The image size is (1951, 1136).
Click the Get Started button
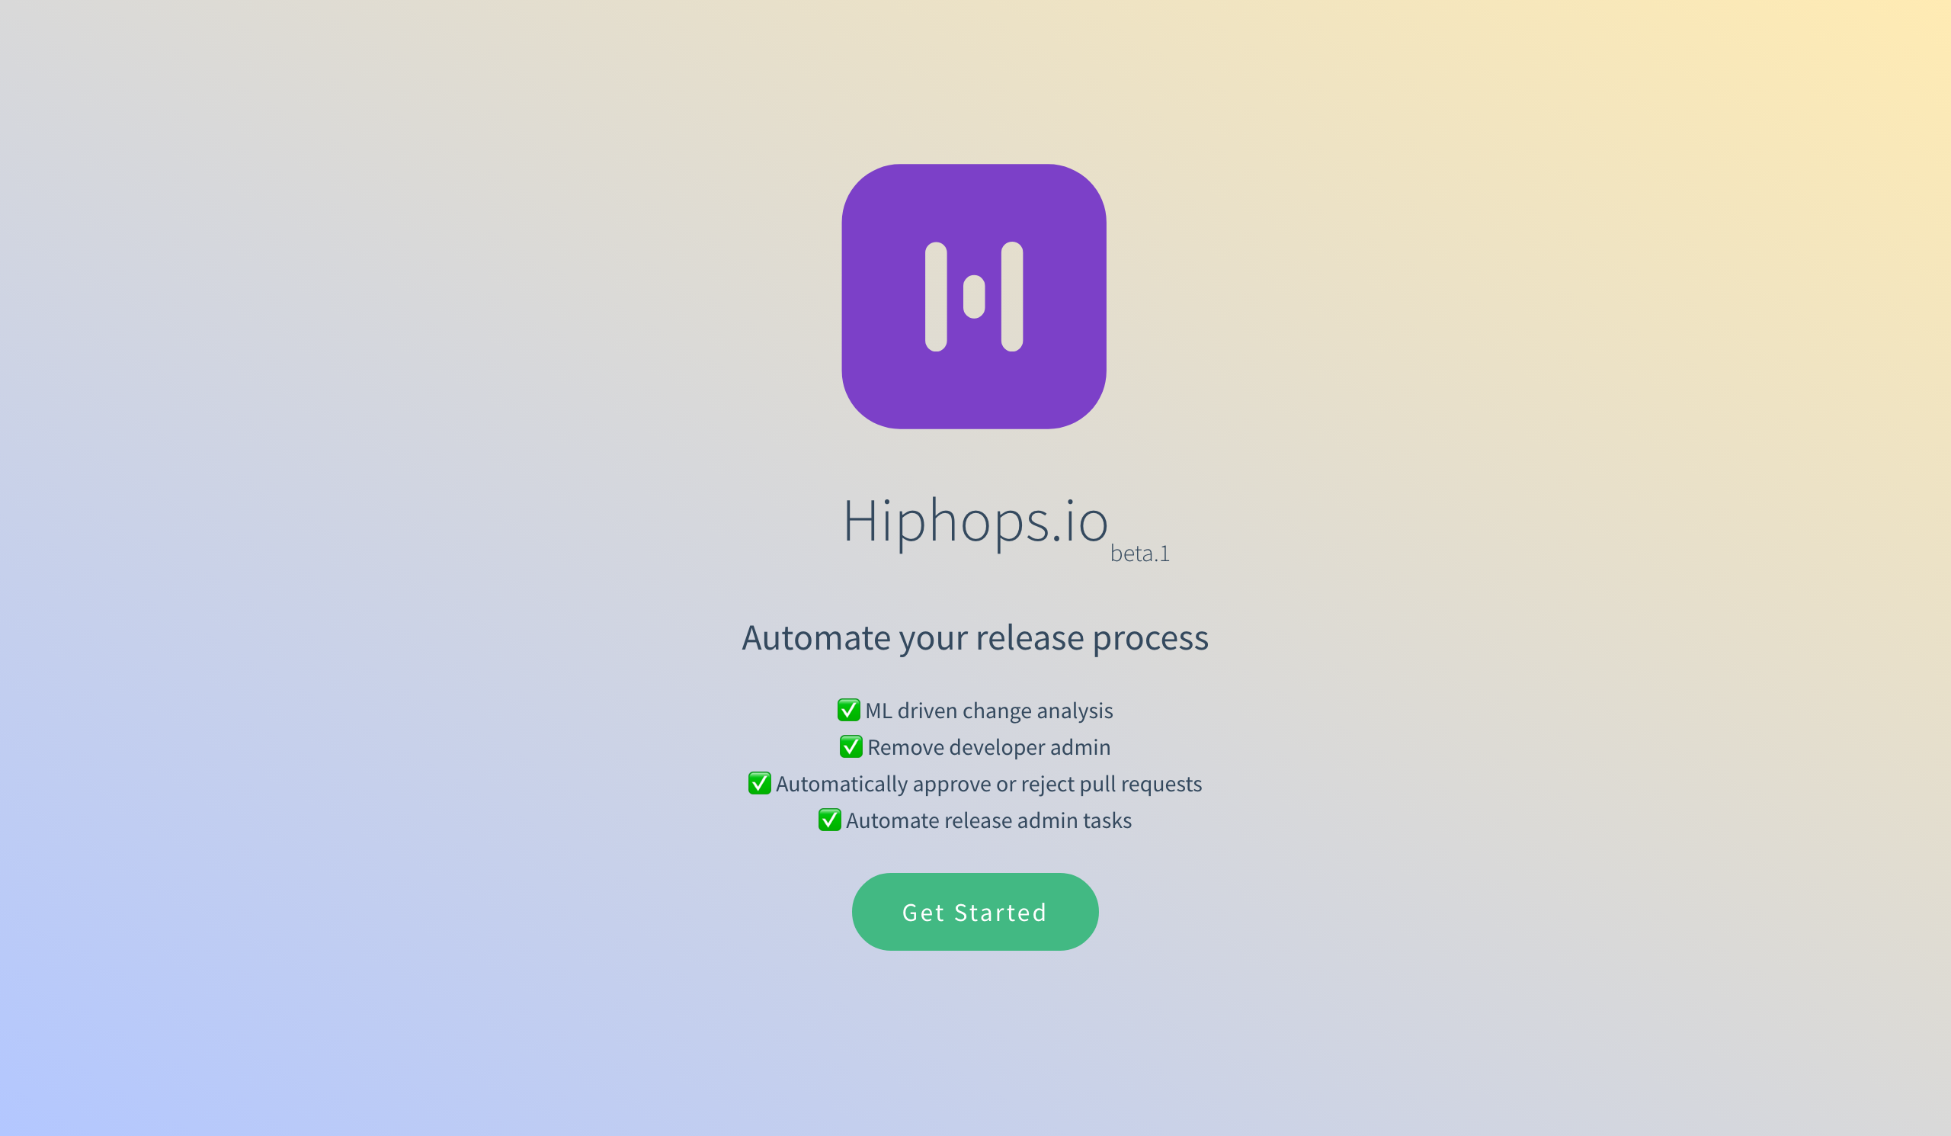click(x=975, y=911)
